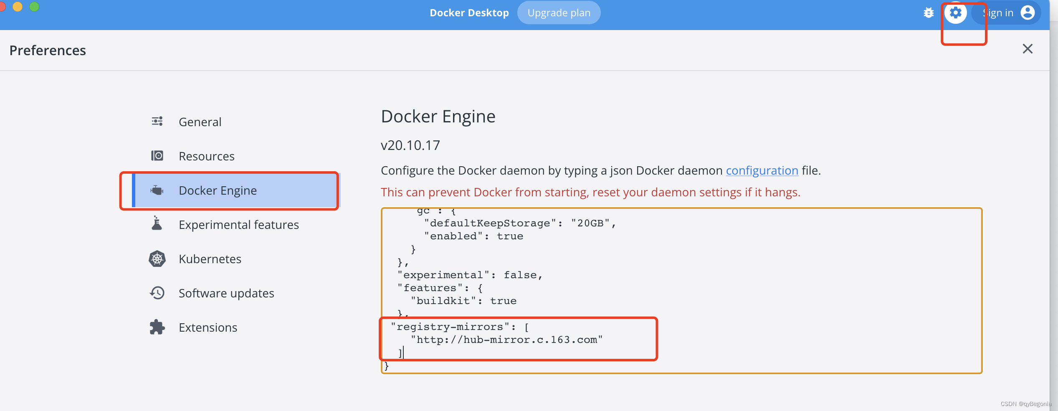This screenshot has height=411, width=1058.
Task: Click the hub-mirror.c.163.com URL line
Action: [507, 340]
